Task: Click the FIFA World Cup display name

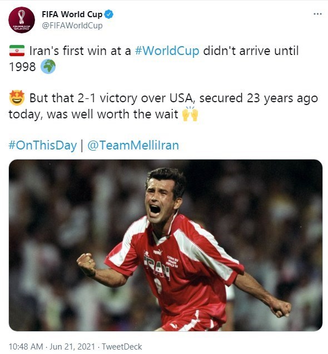Action: (72, 14)
